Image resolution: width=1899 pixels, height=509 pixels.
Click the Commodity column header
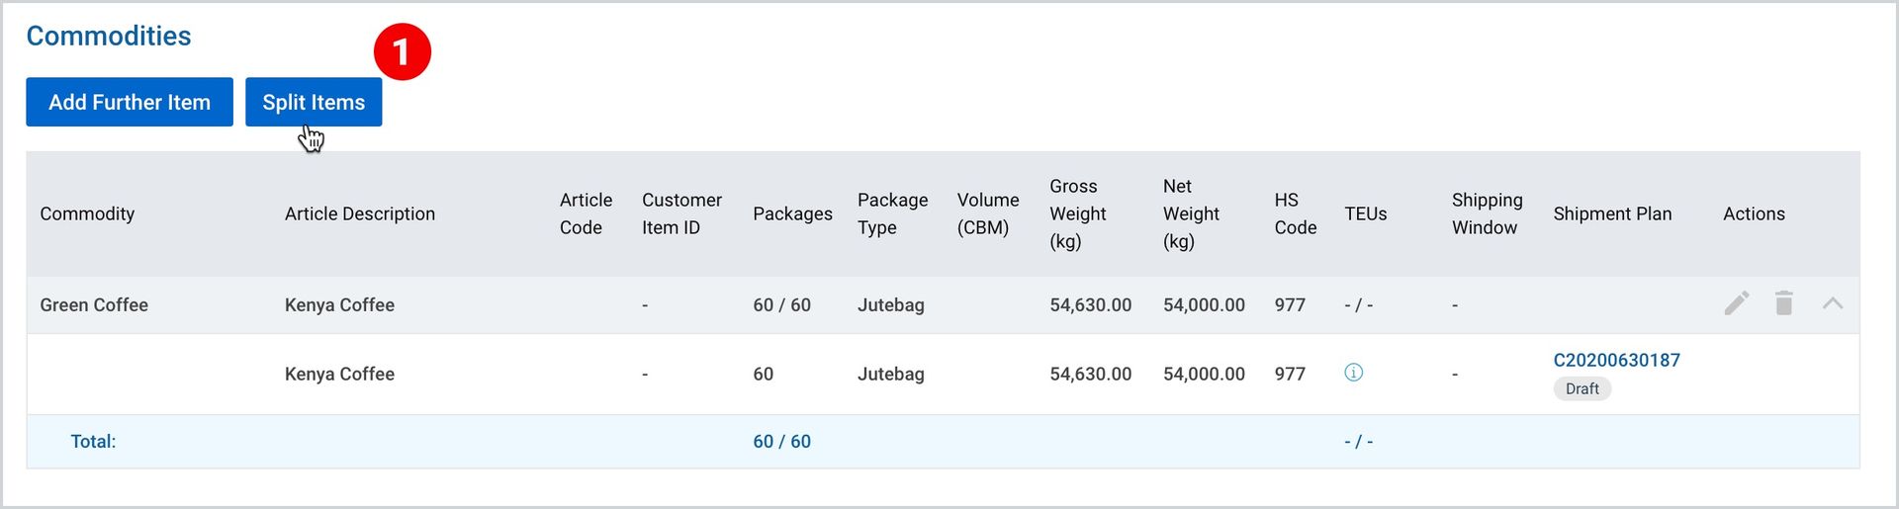pyautogui.click(x=87, y=213)
